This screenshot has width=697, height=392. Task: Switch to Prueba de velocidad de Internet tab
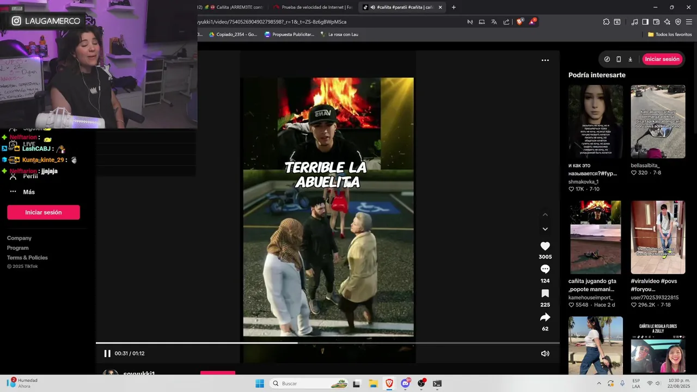tap(313, 7)
